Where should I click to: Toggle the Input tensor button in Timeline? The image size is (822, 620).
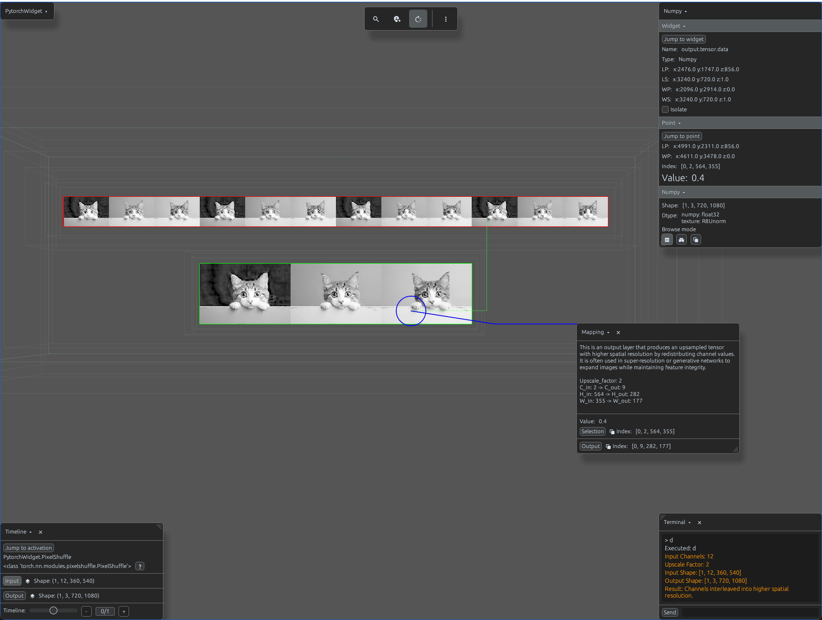click(12, 581)
